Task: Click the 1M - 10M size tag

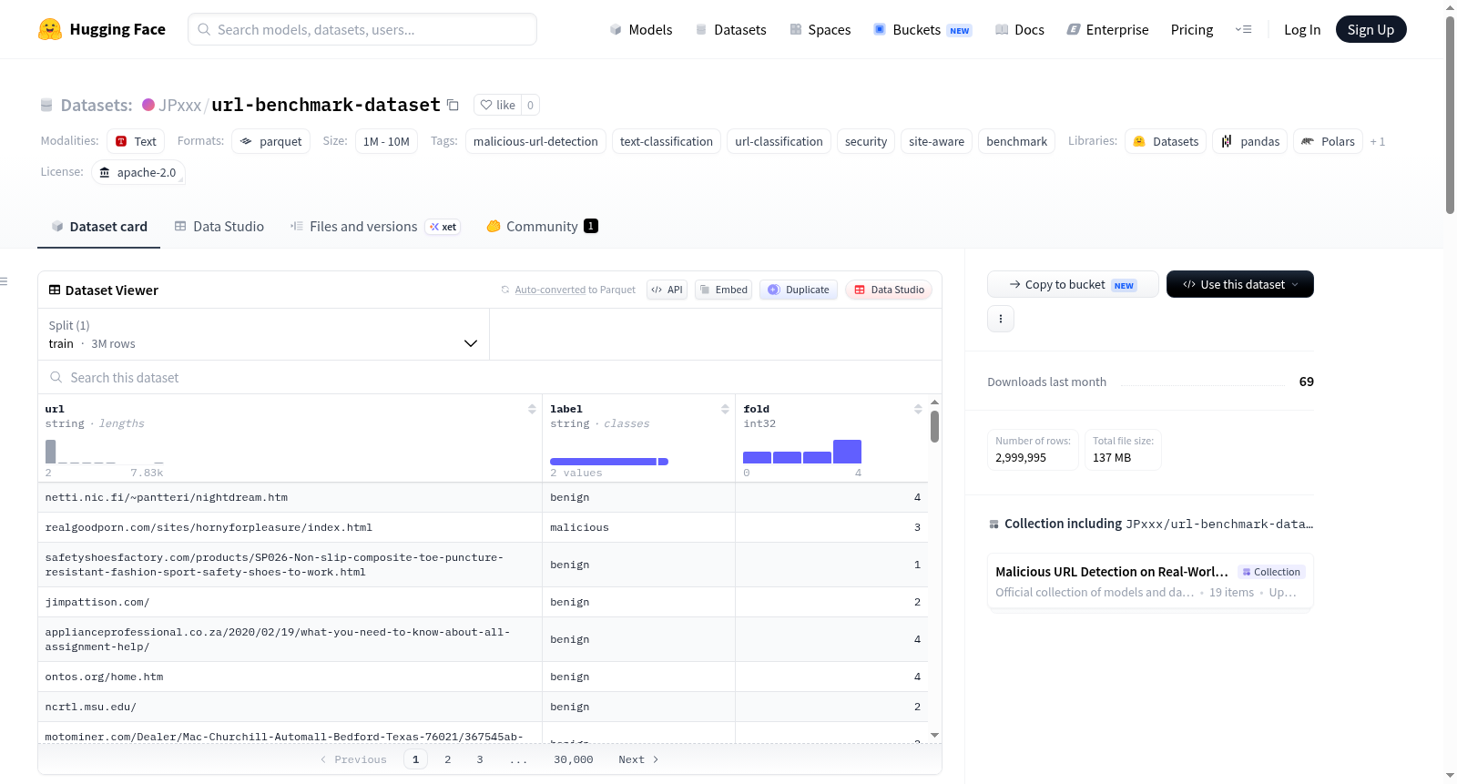Action: point(386,141)
